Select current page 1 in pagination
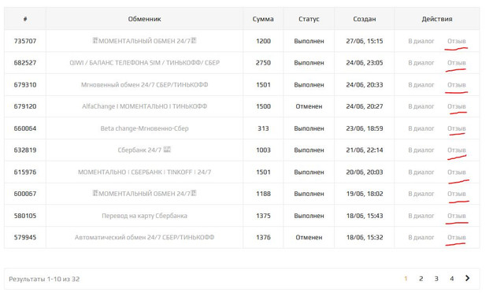This screenshot has height=300, width=504. (x=406, y=279)
